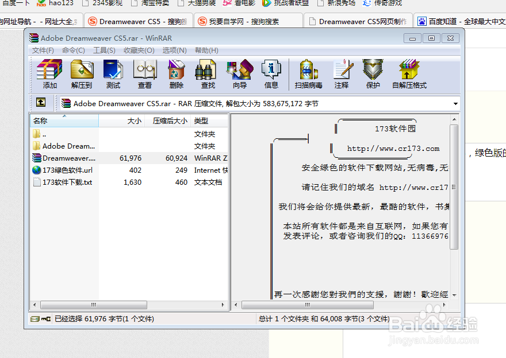Switch to Dreamweaver CS5 - 搜狗 browser tab
The image size is (506, 358).
point(139,21)
